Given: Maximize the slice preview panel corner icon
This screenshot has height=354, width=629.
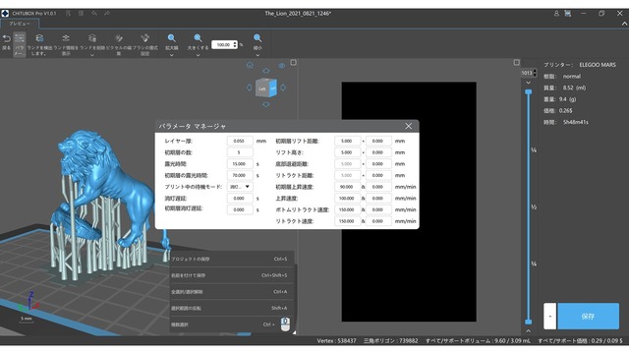Looking at the screenshot, I should (x=516, y=63).
